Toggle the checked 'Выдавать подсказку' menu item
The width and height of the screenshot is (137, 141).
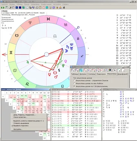pyautogui.click(x=21, y=125)
